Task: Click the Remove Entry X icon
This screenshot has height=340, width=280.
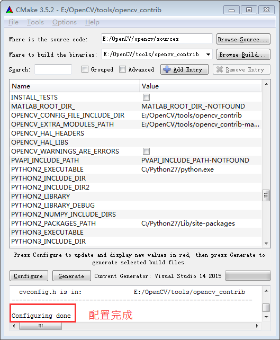Action: pos(220,69)
